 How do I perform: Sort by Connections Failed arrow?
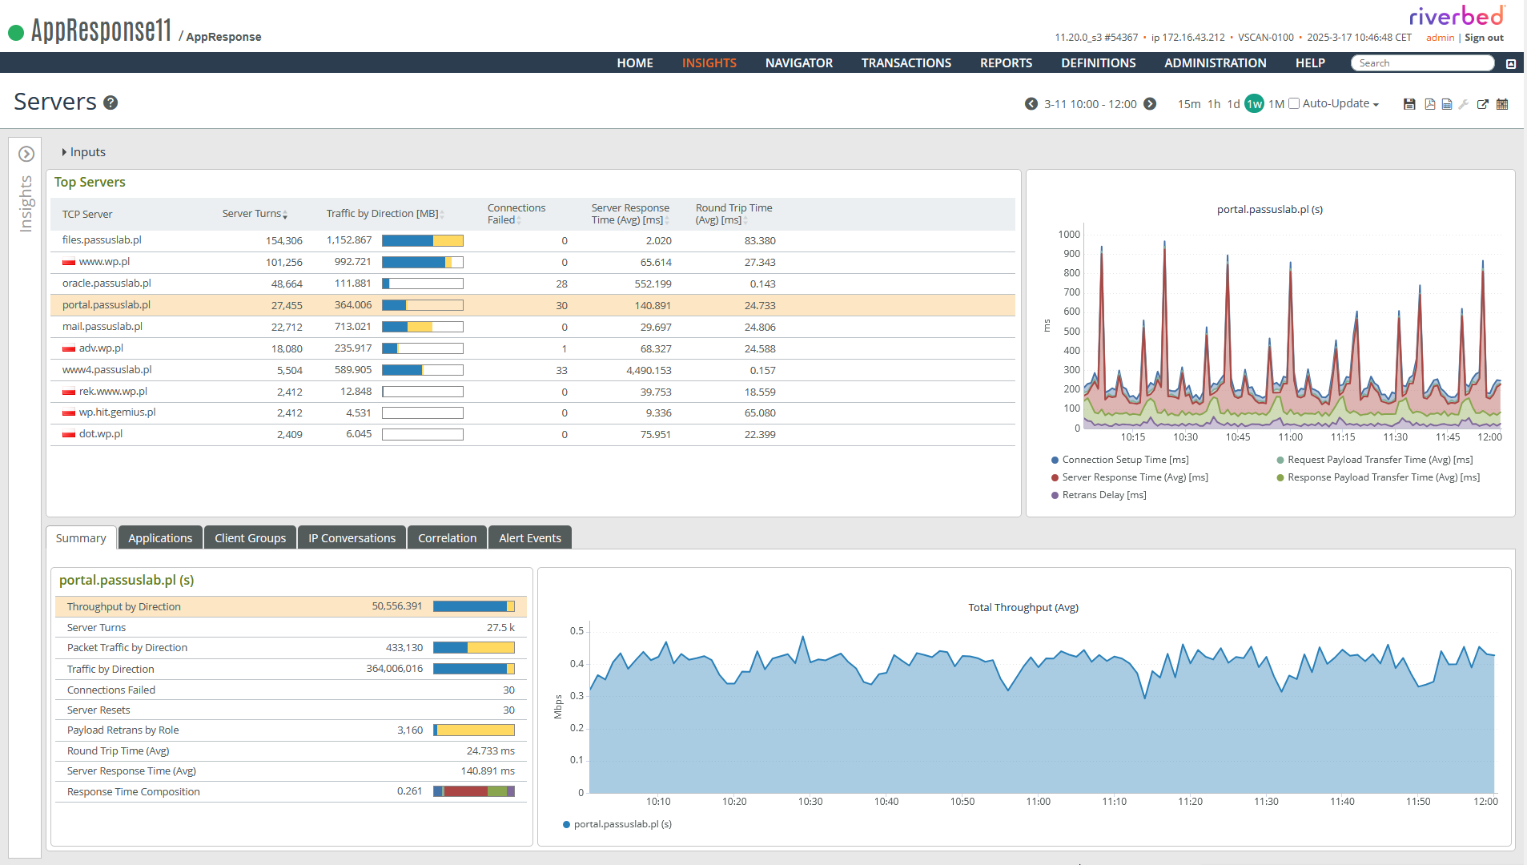pyautogui.click(x=519, y=220)
